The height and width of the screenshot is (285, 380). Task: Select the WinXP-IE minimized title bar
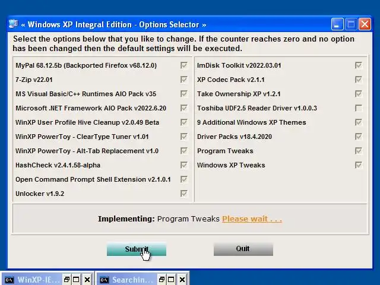[x=39, y=280]
